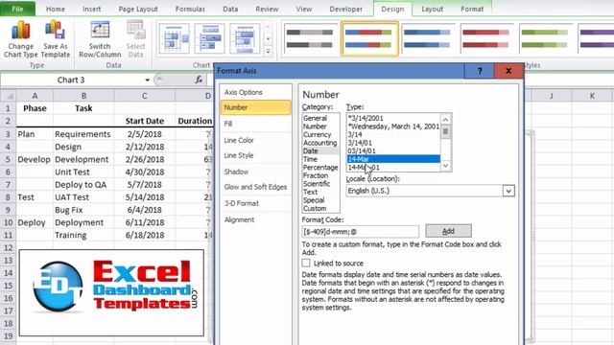The height and width of the screenshot is (345, 614).
Task: Expand the chart layouts gallery
Action: pyautogui.click(x=269, y=51)
